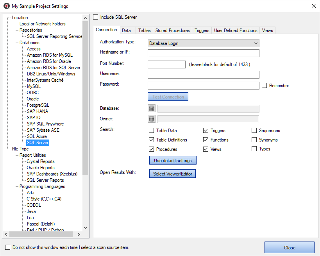Uncheck the Views search checkbox
The height and width of the screenshot is (256, 320).
pyautogui.click(x=206, y=149)
